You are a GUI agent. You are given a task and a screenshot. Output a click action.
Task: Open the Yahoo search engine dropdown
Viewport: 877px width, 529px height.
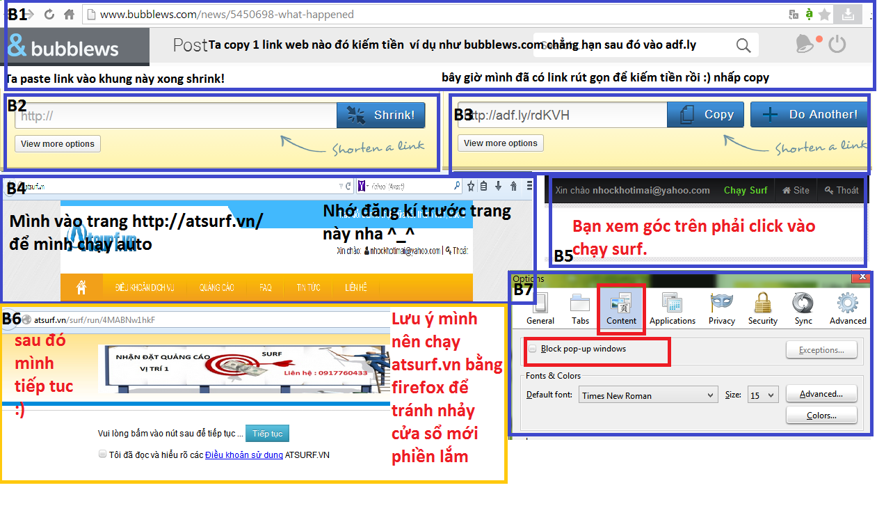point(362,187)
